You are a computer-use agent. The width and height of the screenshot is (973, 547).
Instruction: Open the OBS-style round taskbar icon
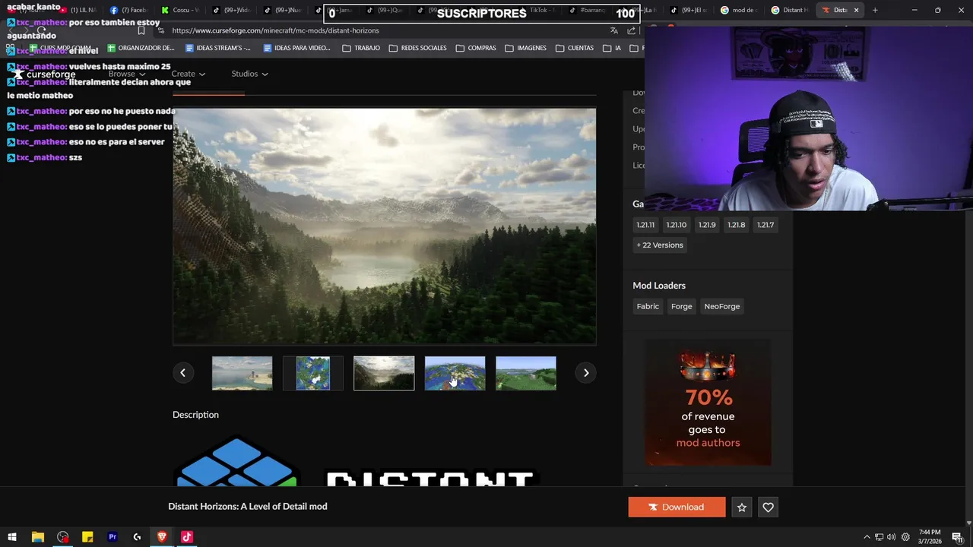tap(62, 537)
